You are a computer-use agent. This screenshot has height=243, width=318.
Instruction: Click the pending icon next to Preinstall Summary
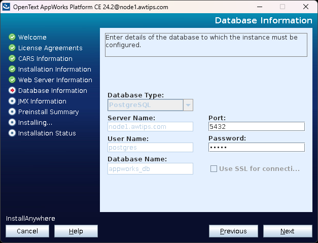pos(12,112)
